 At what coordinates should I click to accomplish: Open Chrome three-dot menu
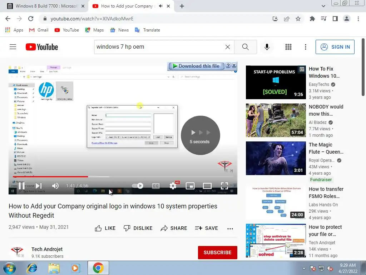(358, 19)
